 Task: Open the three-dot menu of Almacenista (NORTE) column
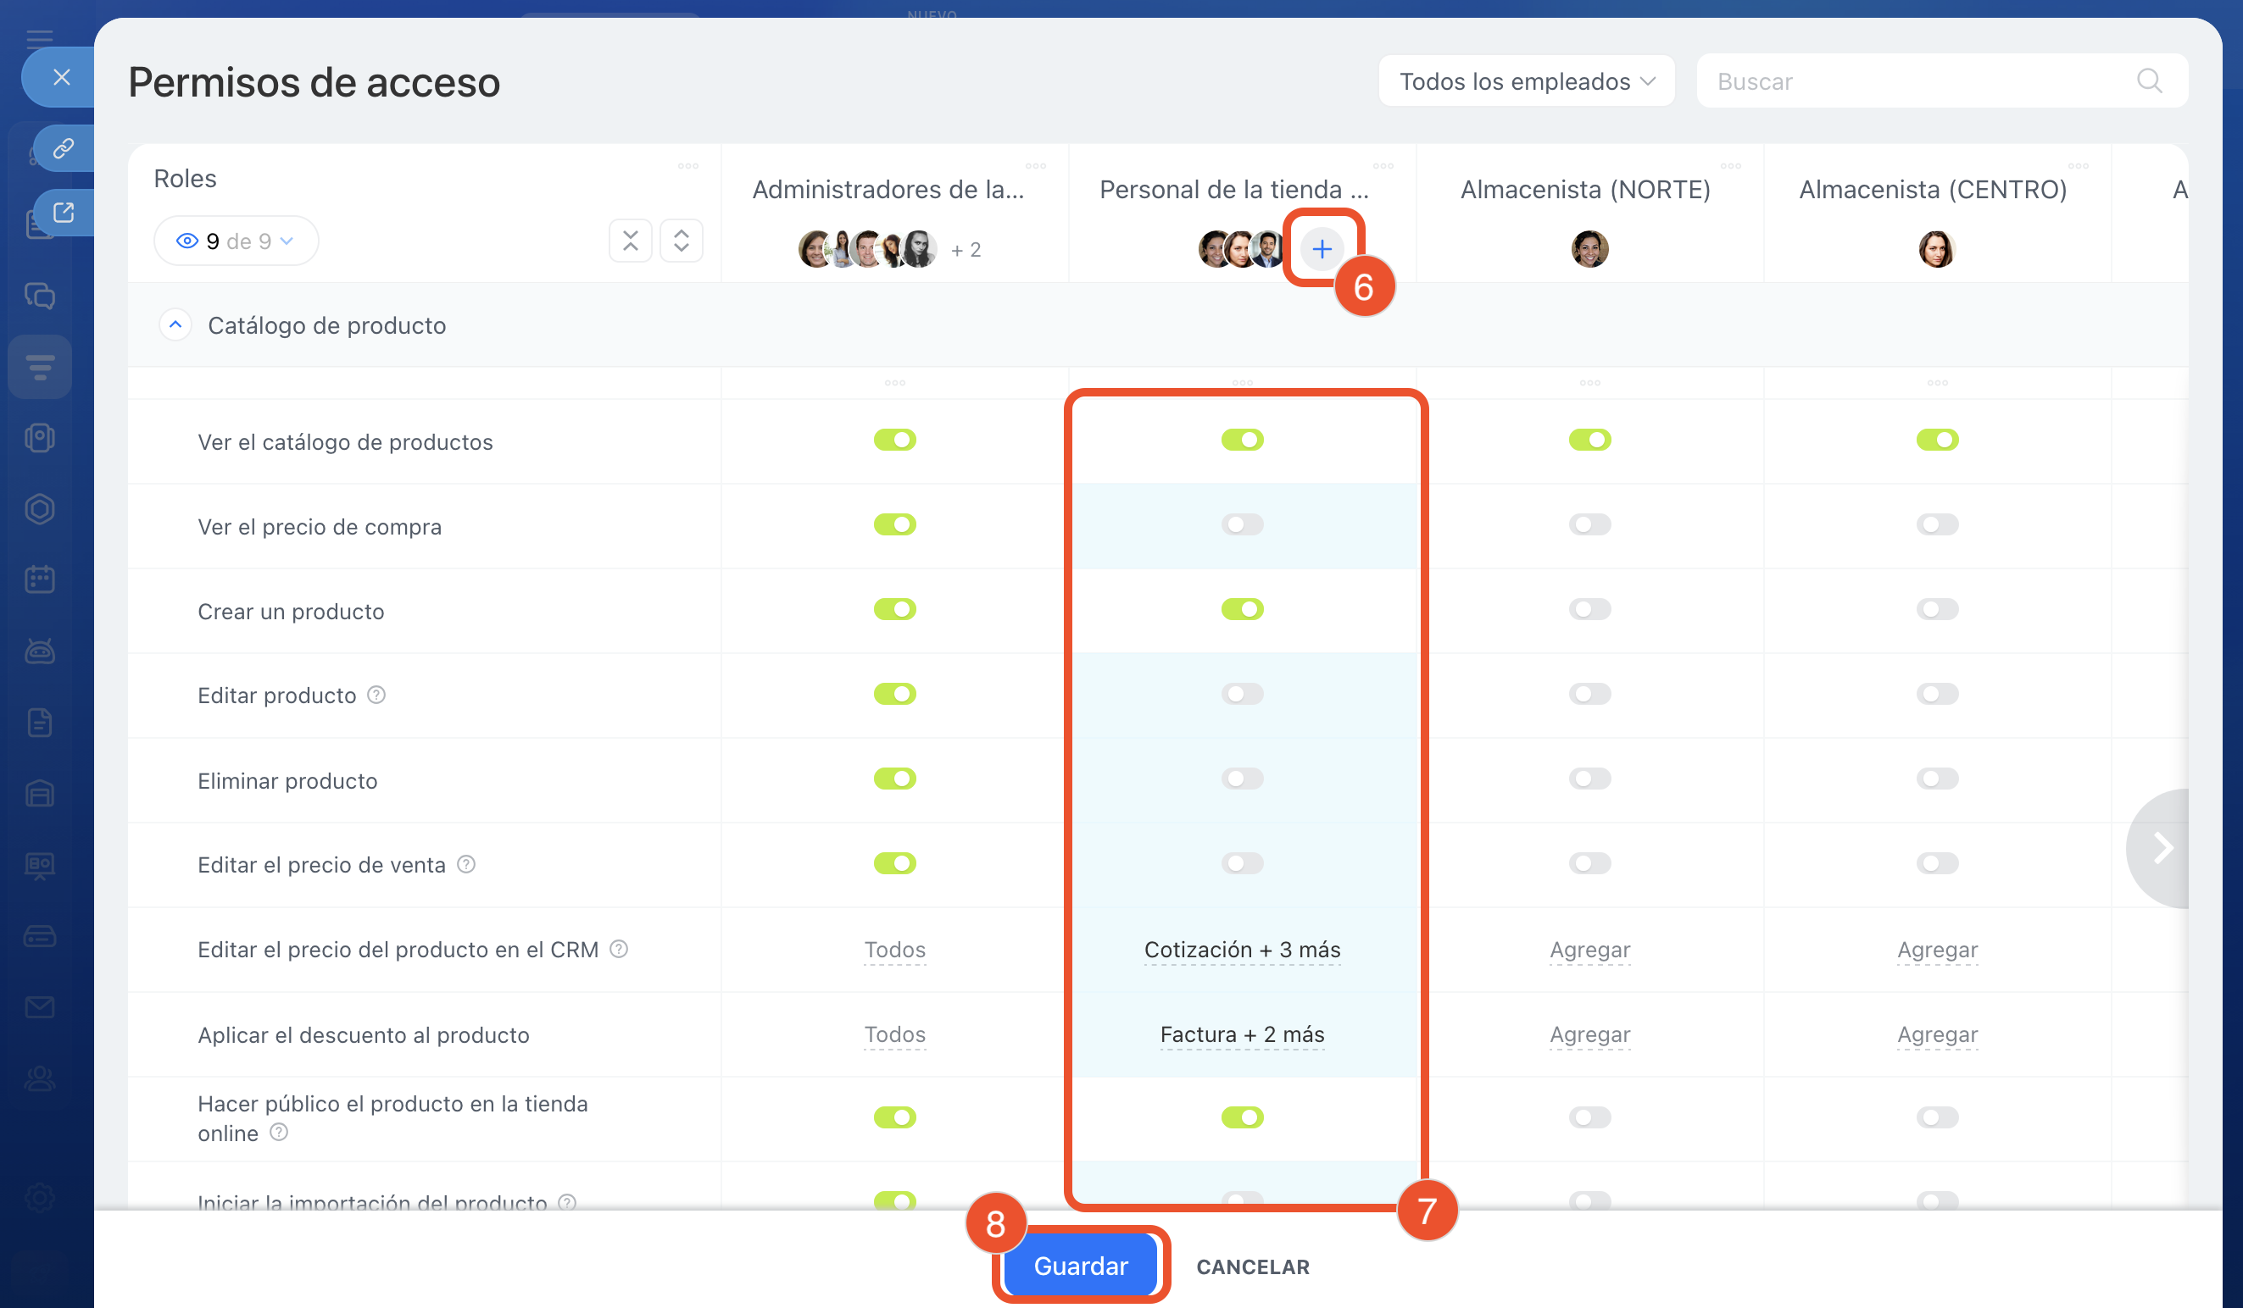pyautogui.click(x=1730, y=166)
